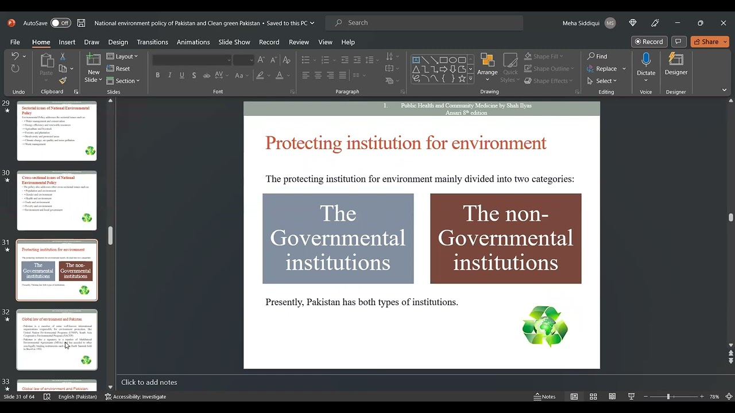Viewport: 735px width, 413px height.
Task: Collapse the ribbon with chevron
Action: 724,90
